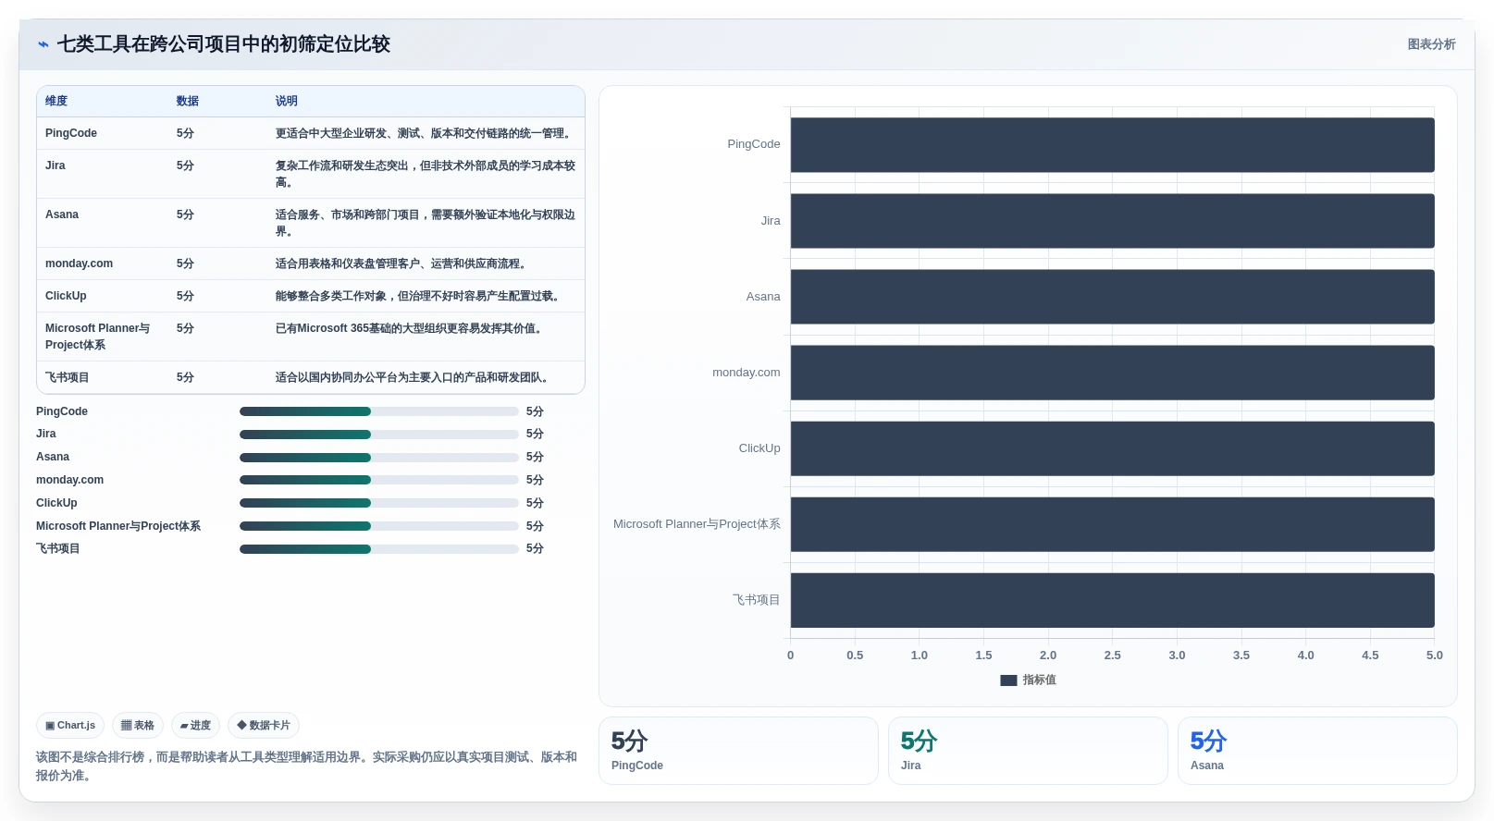
Task: Click the Jira description about 复杂工作流
Action: coord(426,174)
